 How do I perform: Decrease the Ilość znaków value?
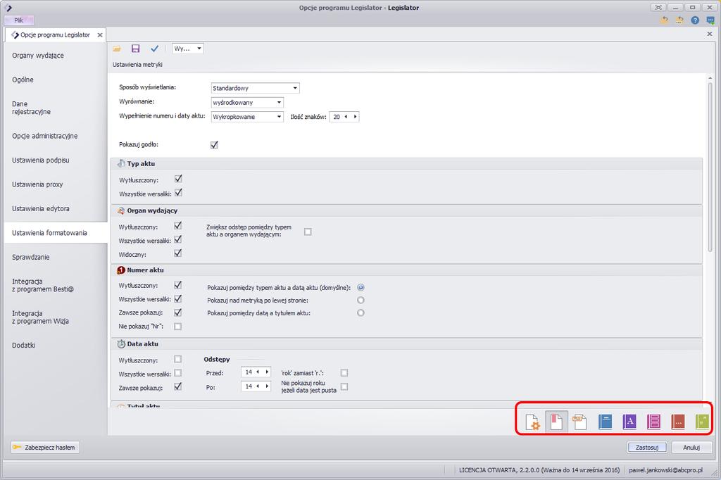tap(346, 117)
